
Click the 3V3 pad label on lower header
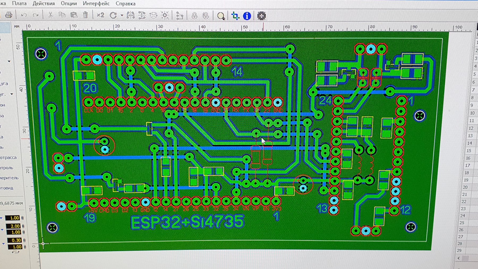pyautogui.click(x=276, y=209)
